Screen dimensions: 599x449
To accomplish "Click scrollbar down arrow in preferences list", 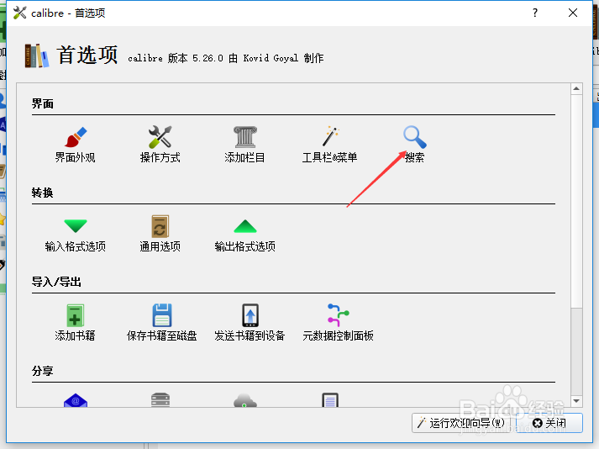I will (x=576, y=401).
